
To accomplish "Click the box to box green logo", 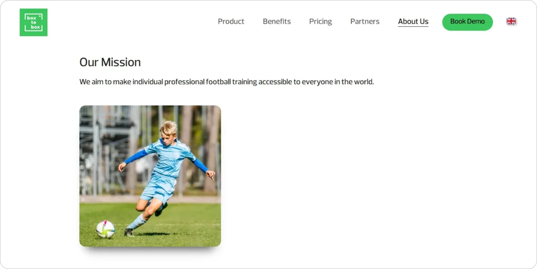I will (x=34, y=22).
